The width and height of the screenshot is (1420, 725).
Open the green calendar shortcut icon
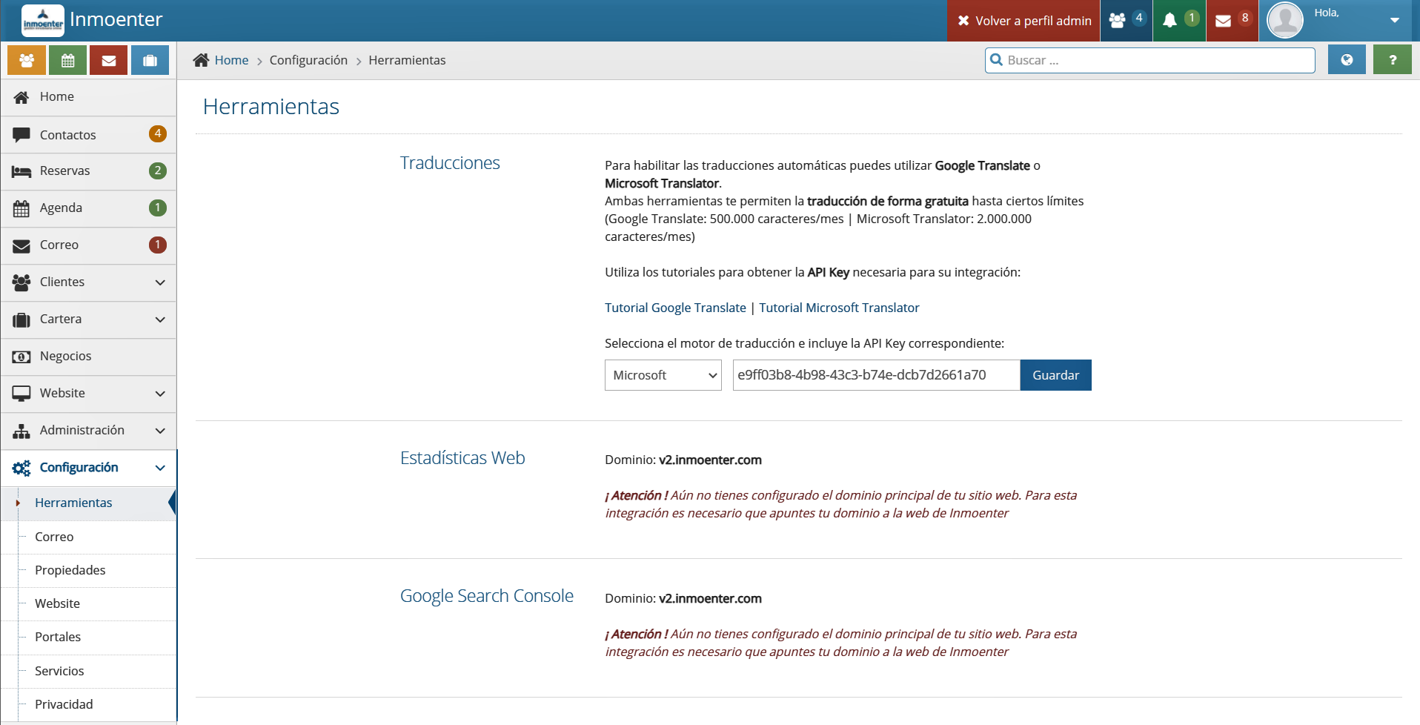[68, 61]
